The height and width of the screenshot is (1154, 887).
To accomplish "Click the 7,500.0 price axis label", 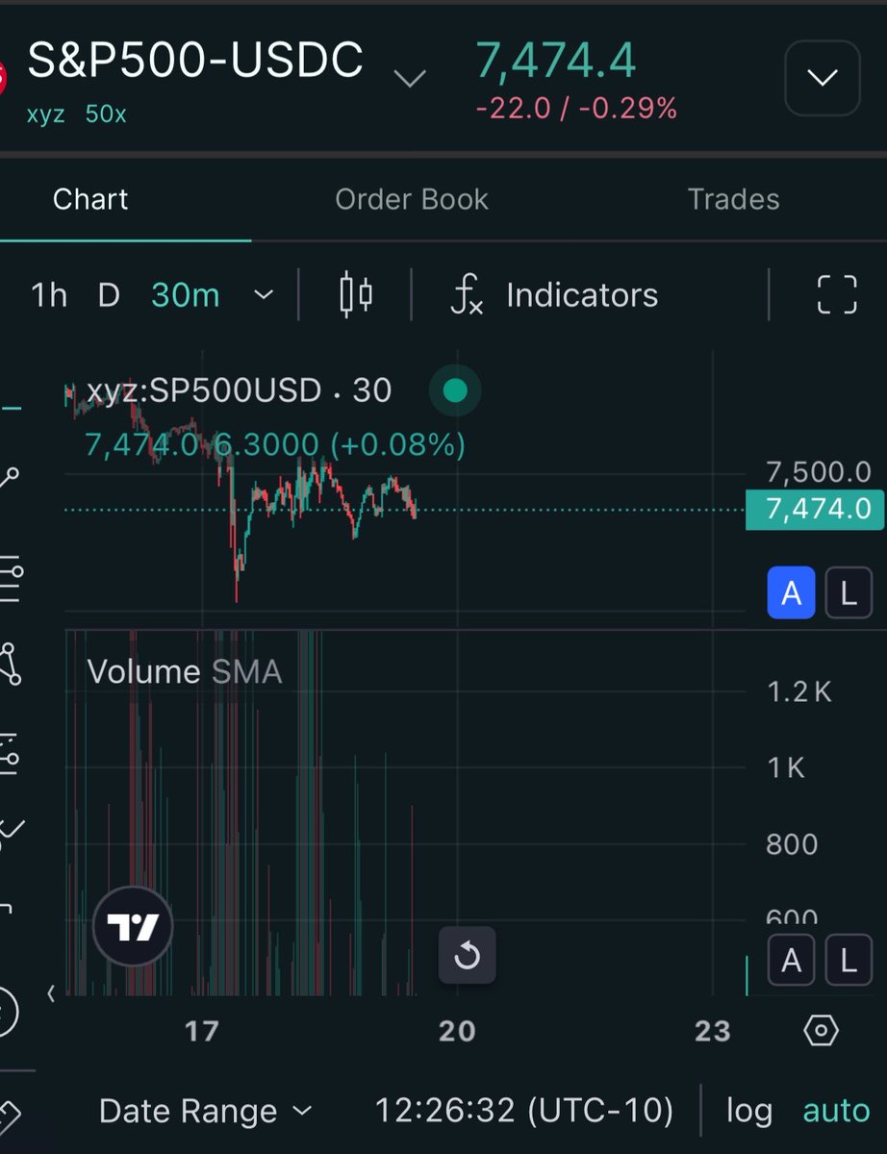I will pos(818,472).
